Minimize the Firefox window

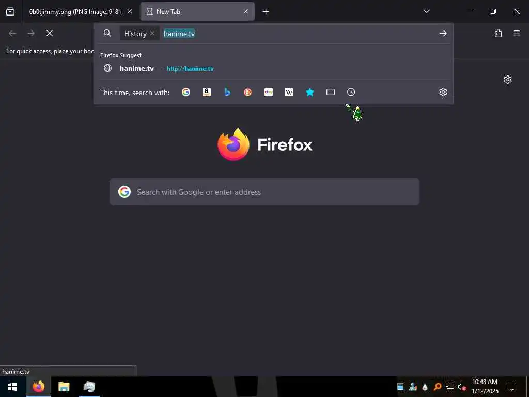click(x=469, y=11)
